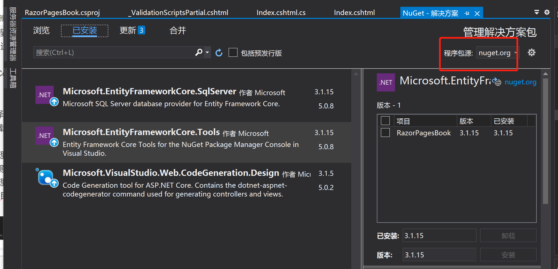Enable 包括预发行版 checkbox
The height and width of the screenshot is (269, 558).
pos(233,52)
